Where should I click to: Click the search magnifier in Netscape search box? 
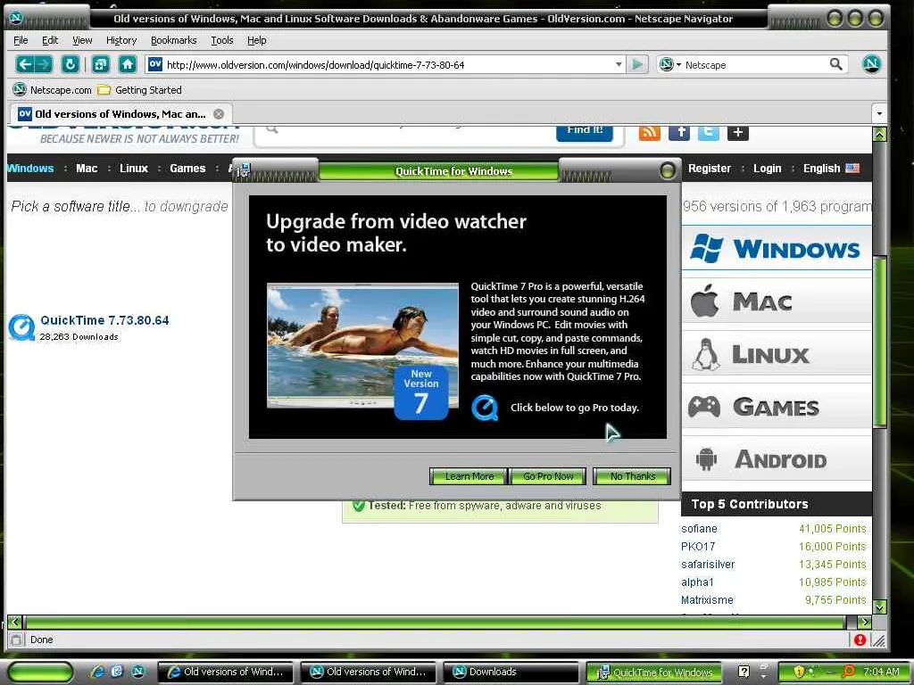pos(835,64)
